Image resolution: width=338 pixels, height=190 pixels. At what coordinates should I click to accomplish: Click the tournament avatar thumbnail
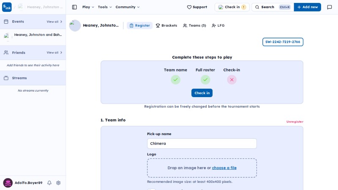point(75,25)
